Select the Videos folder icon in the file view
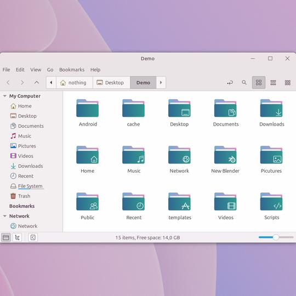 225,201
